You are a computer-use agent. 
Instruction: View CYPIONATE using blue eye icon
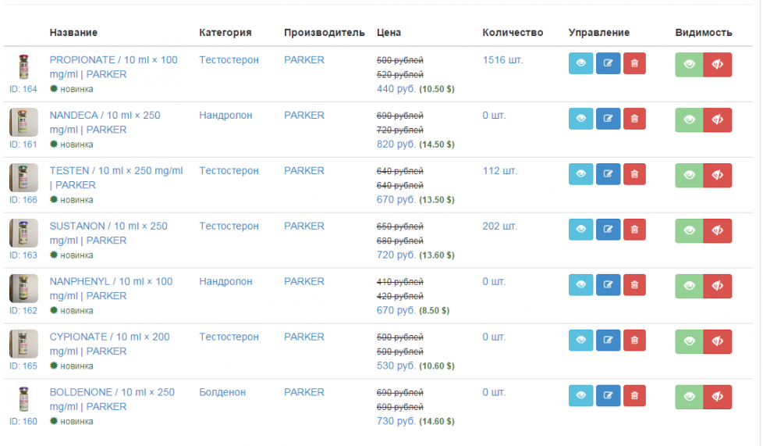pyautogui.click(x=580, y=341)
